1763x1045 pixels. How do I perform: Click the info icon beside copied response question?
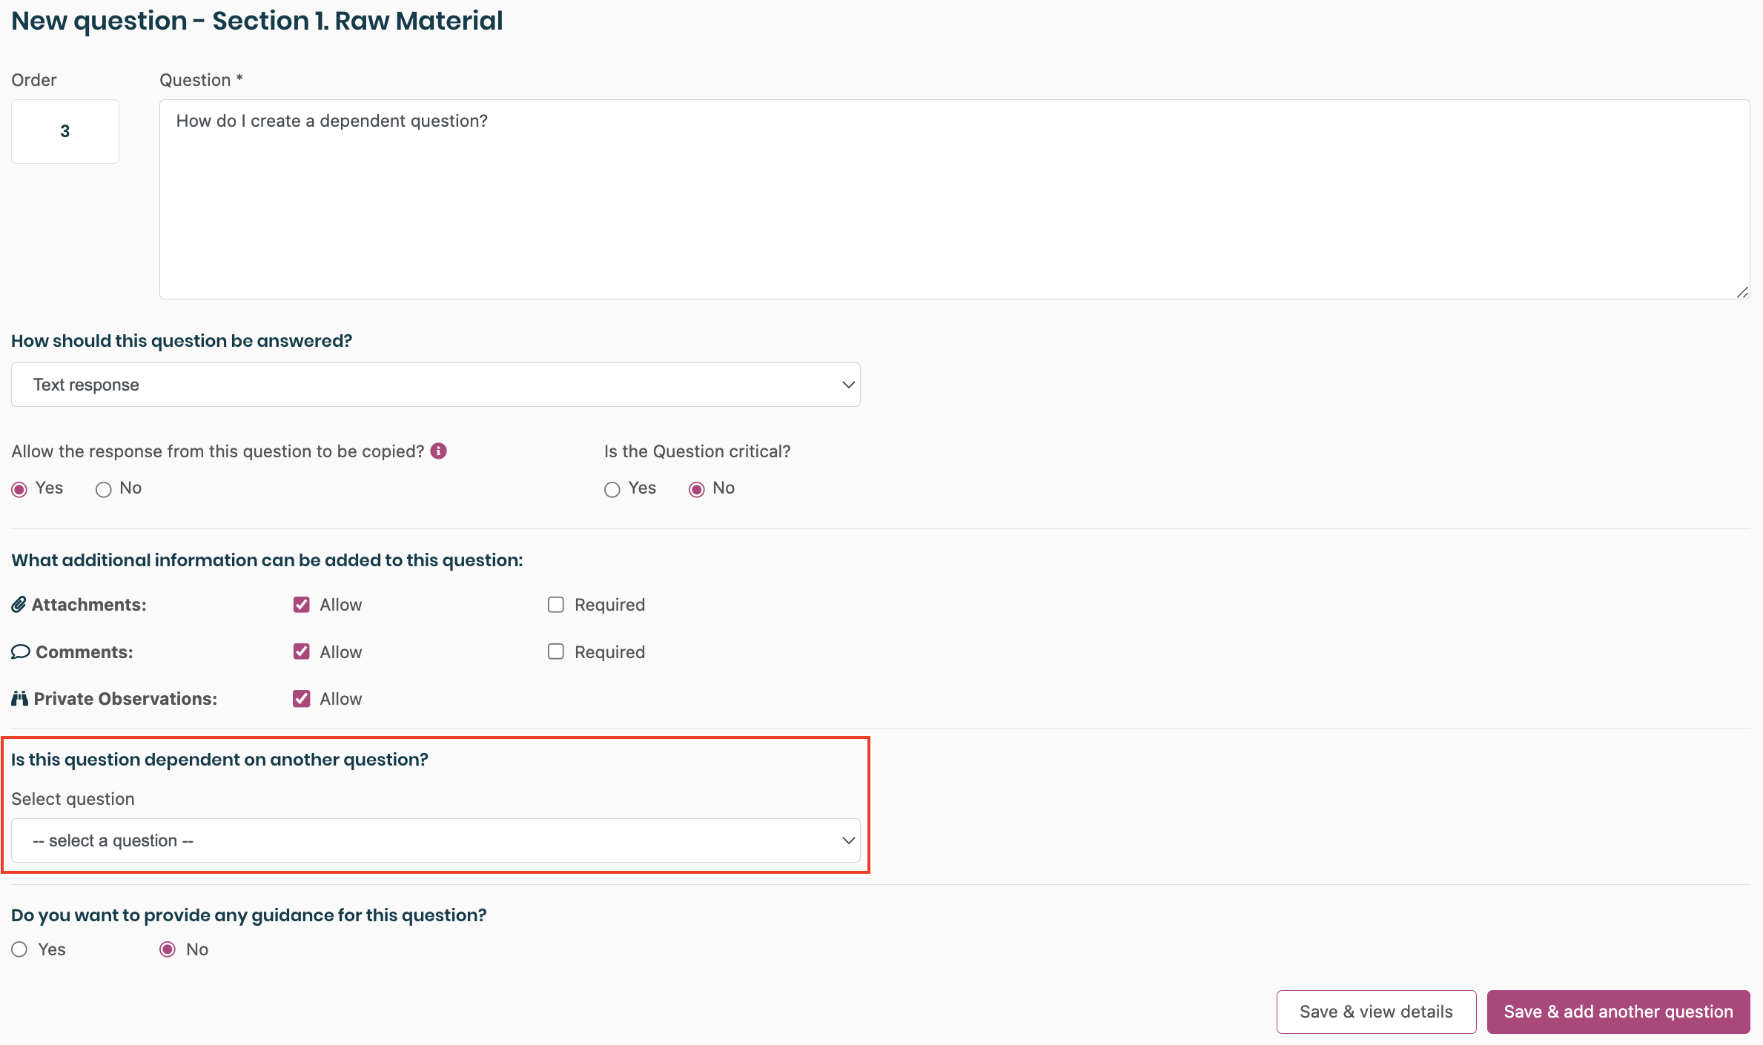[439, 451]
